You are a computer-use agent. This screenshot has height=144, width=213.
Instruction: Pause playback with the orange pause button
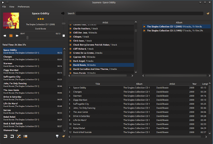[x=11, y=35]
